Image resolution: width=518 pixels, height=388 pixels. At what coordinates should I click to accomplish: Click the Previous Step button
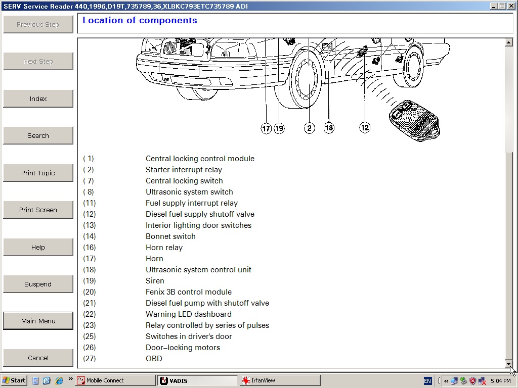(x=38, y=24)
